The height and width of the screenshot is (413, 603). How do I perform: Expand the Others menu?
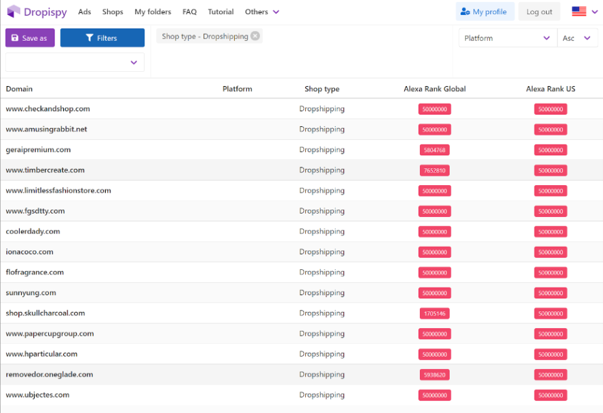pyautogui.click(x=262, y=12)
